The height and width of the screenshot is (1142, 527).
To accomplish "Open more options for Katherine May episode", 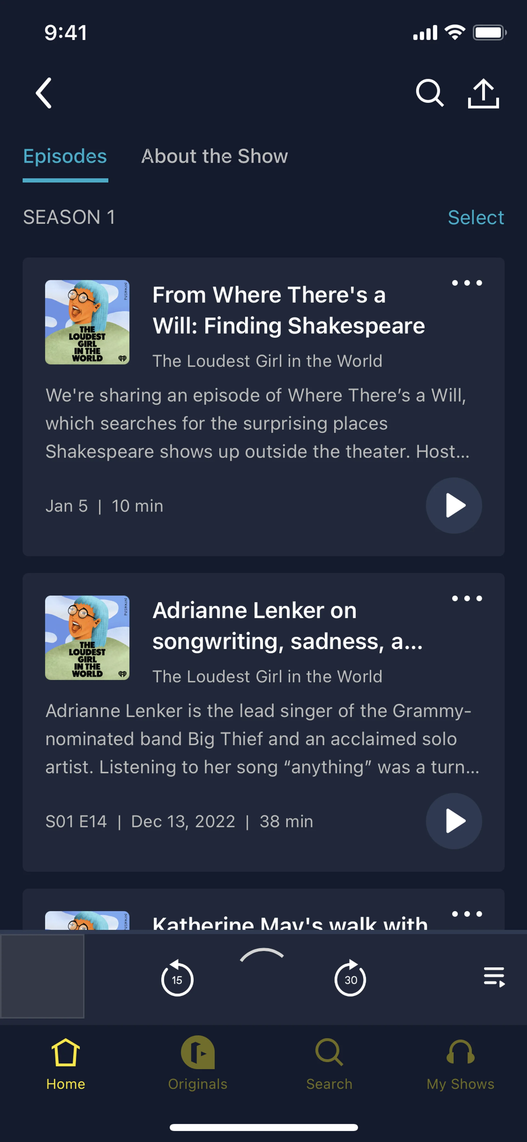I will pyautogui.click(x=467, y=914).
